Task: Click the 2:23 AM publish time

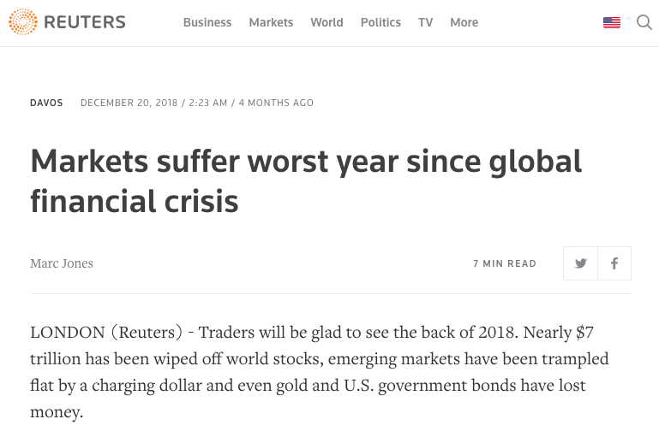Action: [207, 103]
